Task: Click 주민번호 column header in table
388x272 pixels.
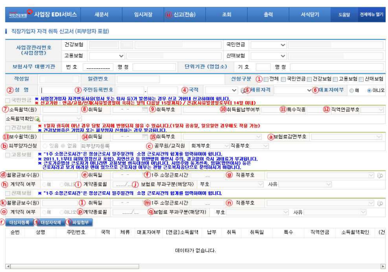Action: coord(76,232)
